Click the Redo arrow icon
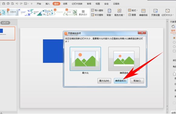Viewport: 176px width, 114px height. pos(21,4)
